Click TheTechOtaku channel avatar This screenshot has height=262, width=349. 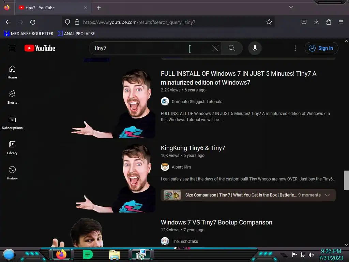click(x=165, y=241)
